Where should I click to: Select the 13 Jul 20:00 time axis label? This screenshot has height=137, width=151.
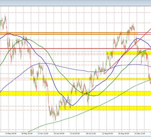(75, 134)
